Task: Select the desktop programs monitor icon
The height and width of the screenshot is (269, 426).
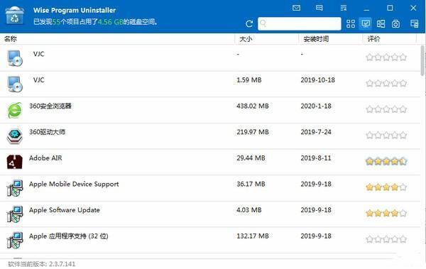Action: (366, 24)
